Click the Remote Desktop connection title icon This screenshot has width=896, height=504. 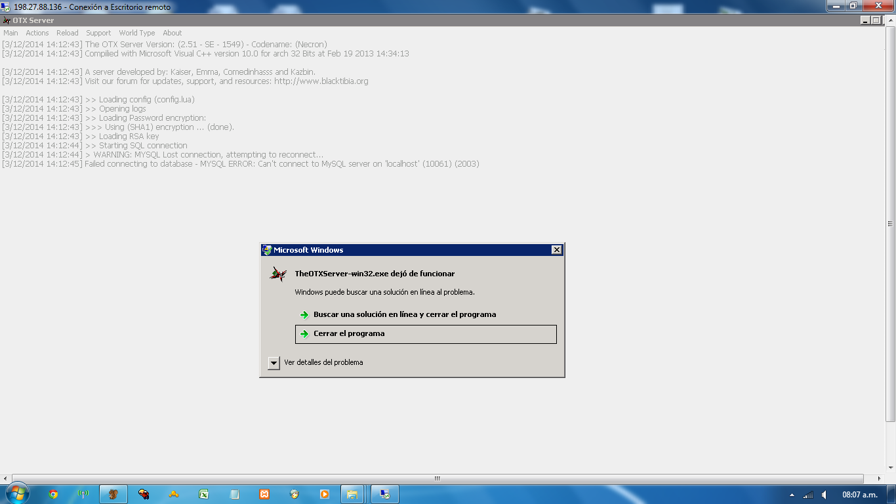click(x=6, y=7)
